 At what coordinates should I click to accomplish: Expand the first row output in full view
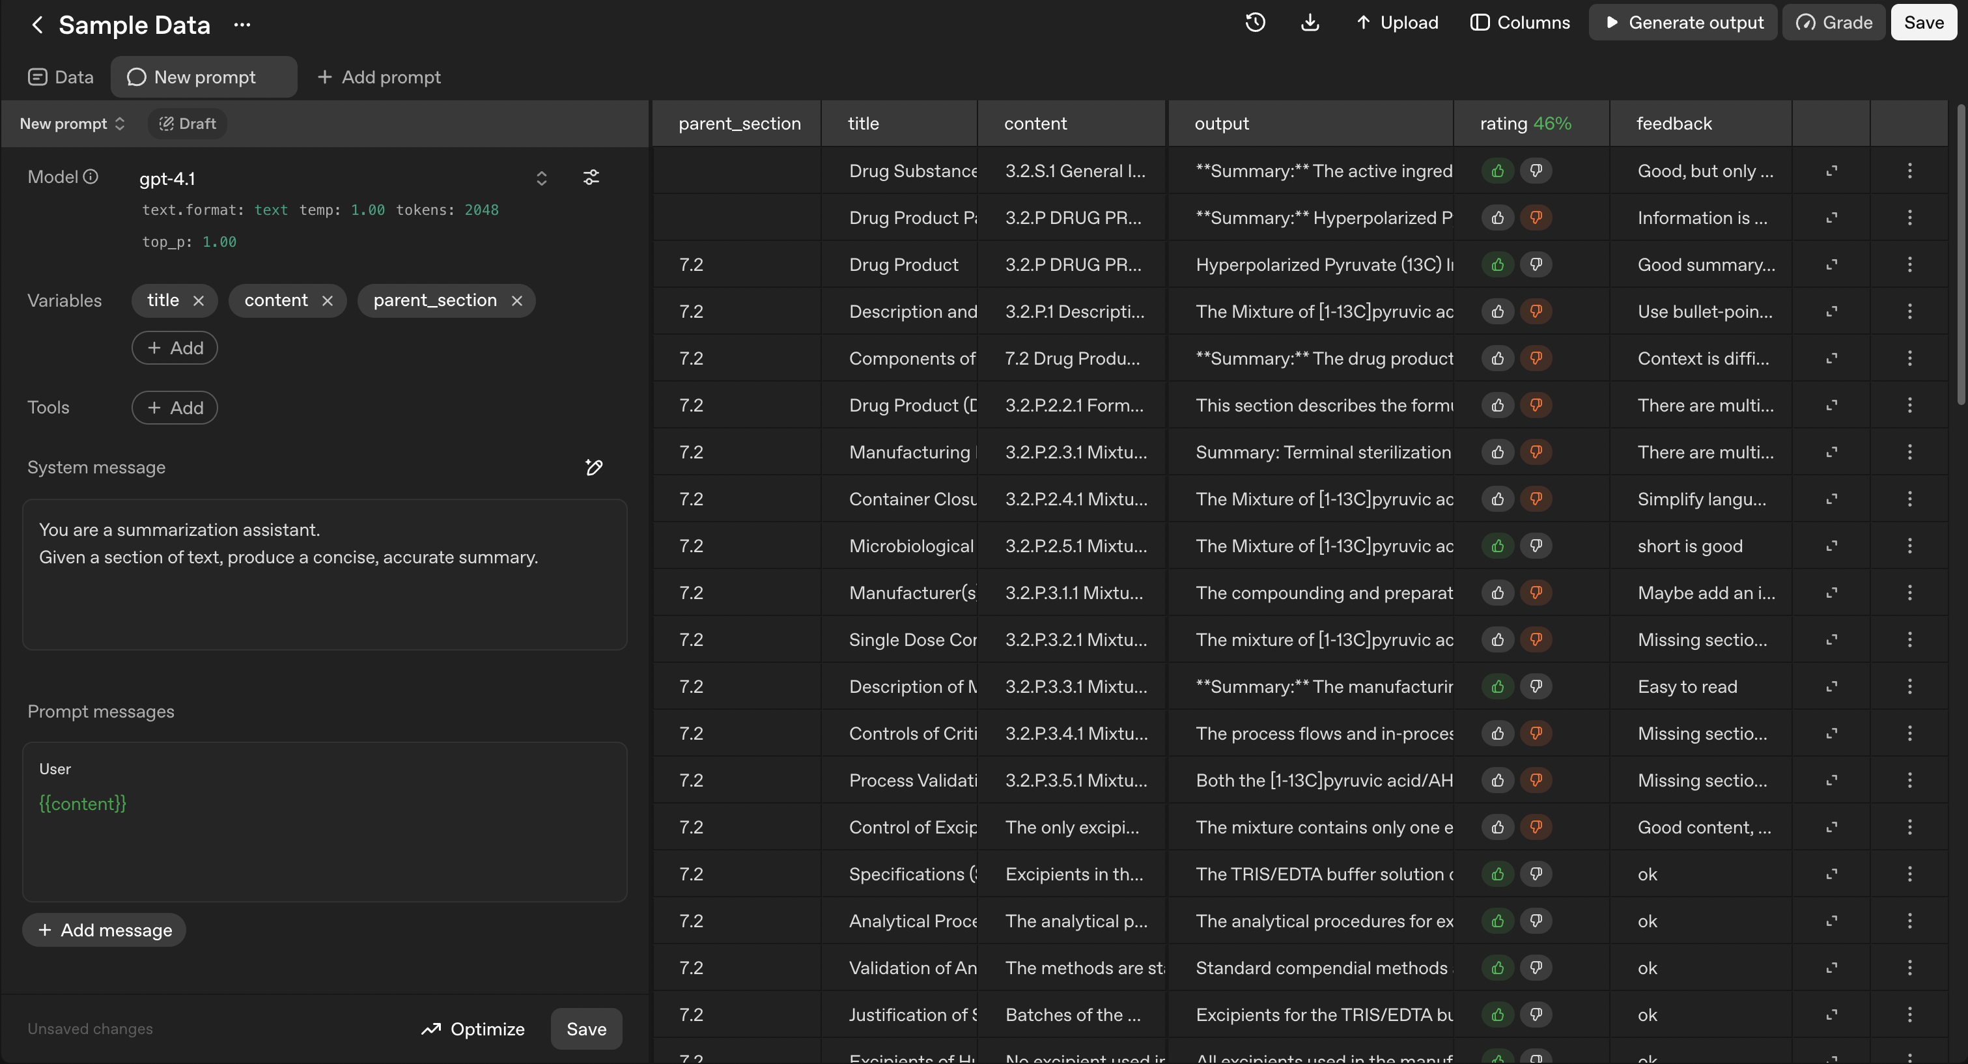tap(1831, 171)
